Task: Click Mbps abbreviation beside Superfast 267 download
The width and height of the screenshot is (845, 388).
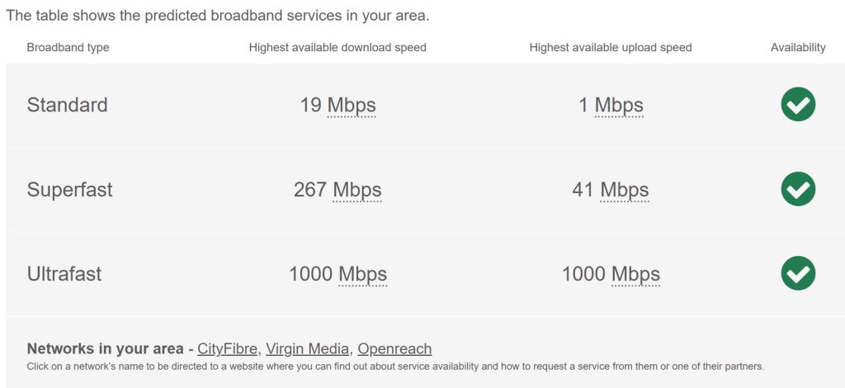Action: (x=357, y=189)
